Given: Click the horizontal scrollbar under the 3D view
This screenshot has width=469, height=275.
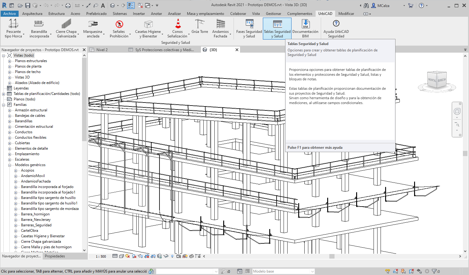Looking at the screenshot, I should pos(332,256).
